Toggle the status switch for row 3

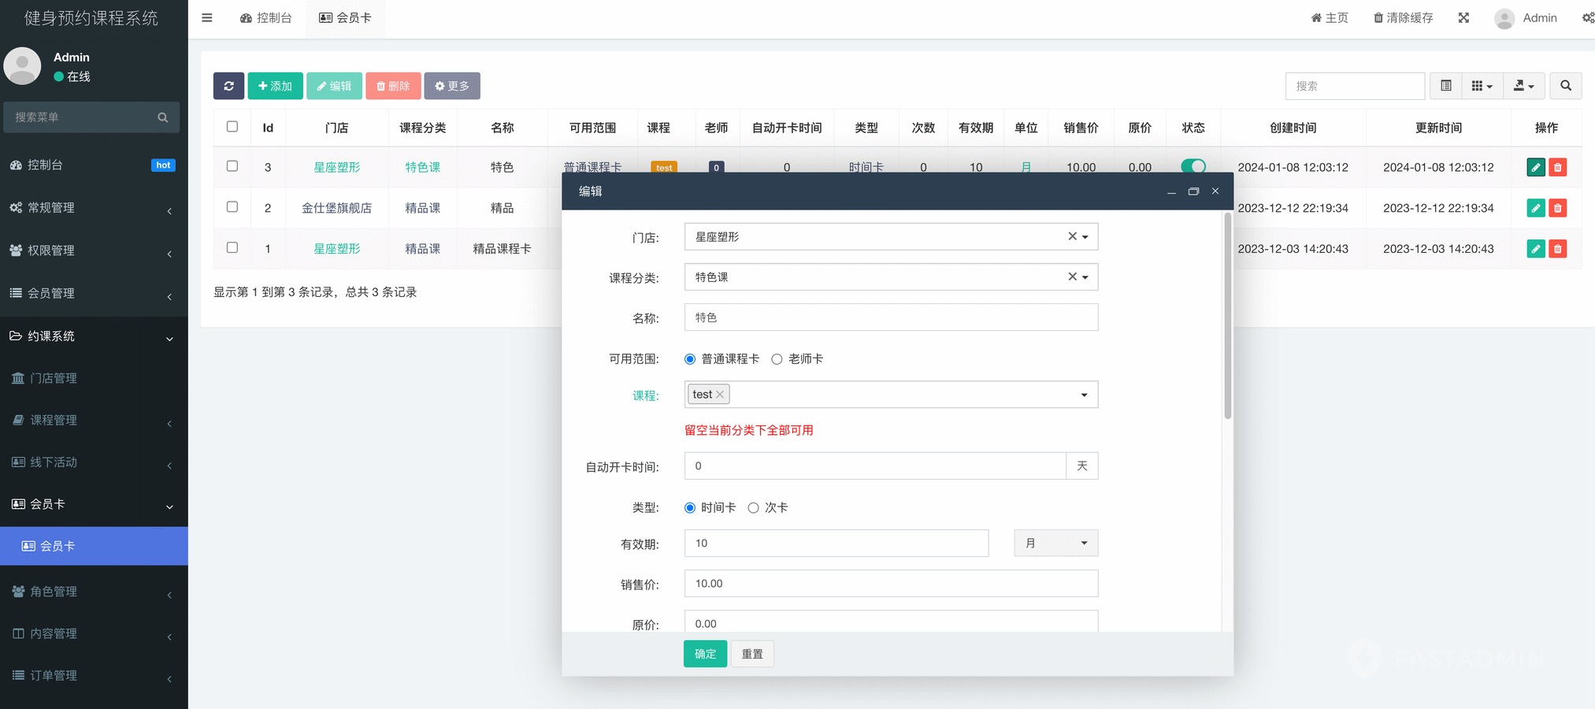(1193, 166)
